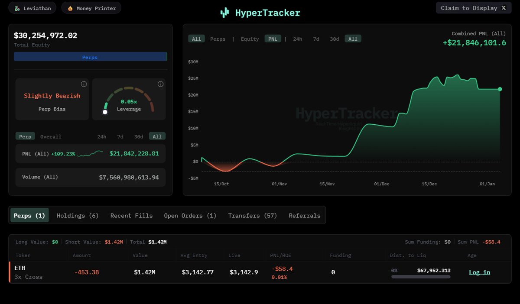
Task: Toggle stats panel to Overall
Action: [51, 136]
